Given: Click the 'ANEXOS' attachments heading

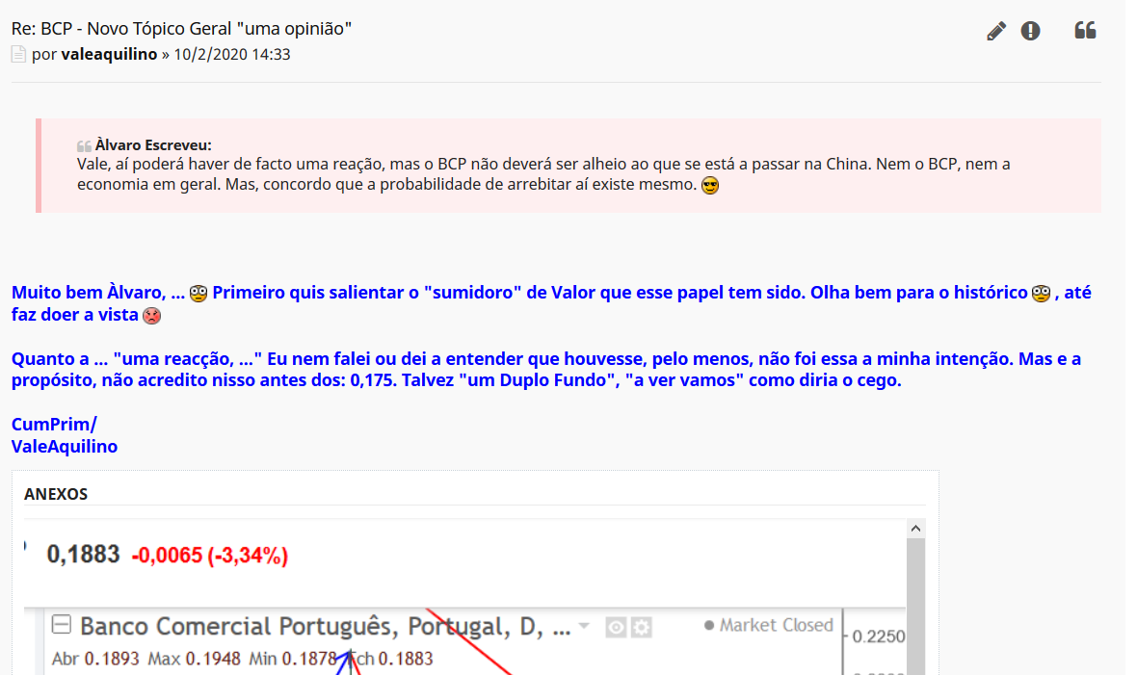Looking at the screenshot, I should 56,495.
